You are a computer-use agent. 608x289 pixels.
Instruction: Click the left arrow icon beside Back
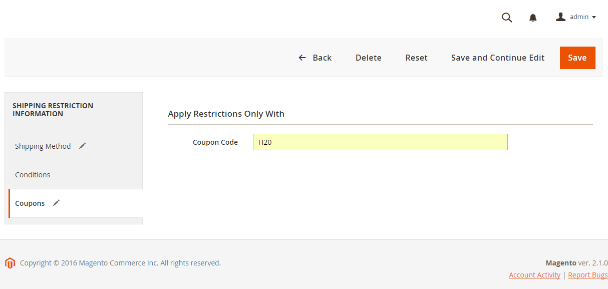[302, 58]
